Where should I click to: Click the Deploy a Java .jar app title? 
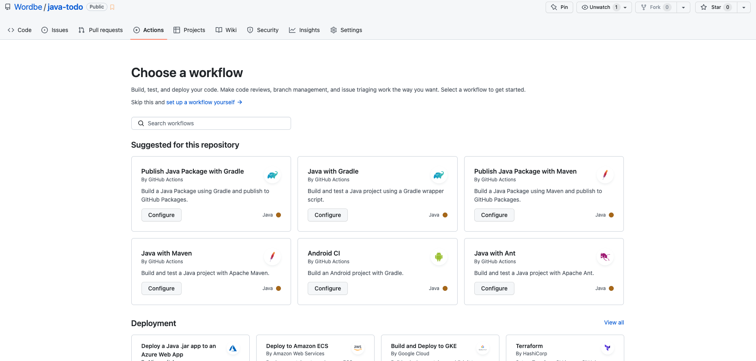tap(179, 350)
